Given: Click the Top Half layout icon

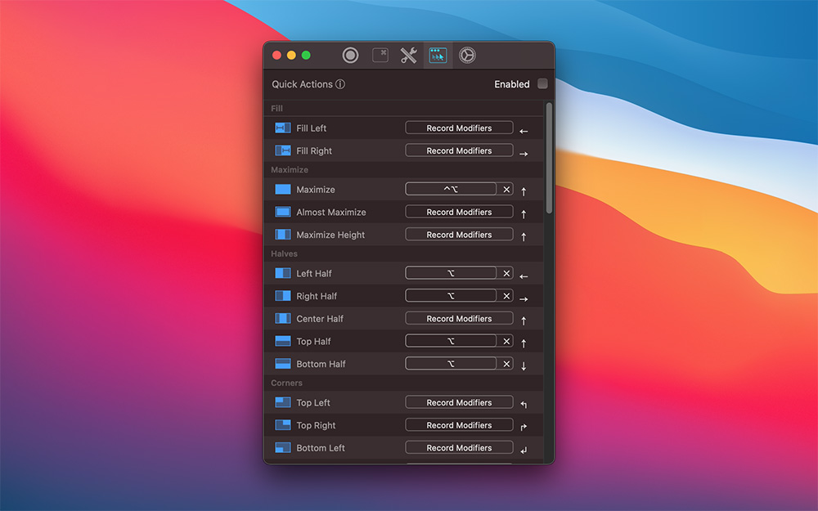Looking at the screenshot, I should click(x=283, y=342).
